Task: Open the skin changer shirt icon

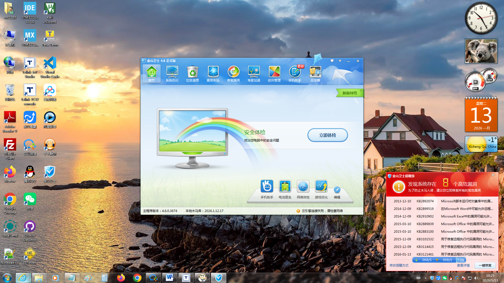Action: pos(332,61)
